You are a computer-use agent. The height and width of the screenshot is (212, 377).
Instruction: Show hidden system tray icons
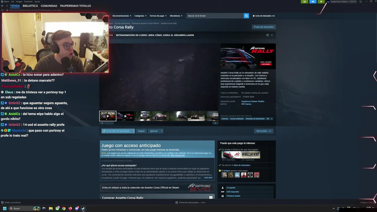[334, 208]
